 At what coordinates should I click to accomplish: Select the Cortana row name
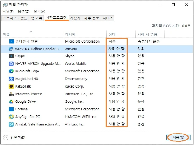click(x=22, y=109)
